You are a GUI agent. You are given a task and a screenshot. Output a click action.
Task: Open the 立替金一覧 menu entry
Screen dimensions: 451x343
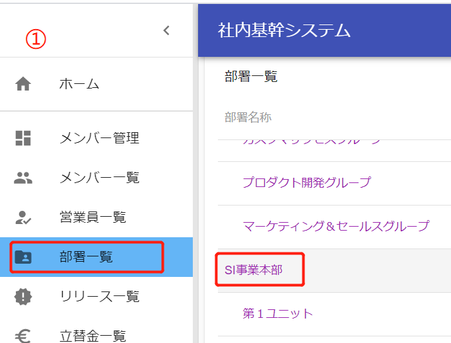click(x=92, y=336)
